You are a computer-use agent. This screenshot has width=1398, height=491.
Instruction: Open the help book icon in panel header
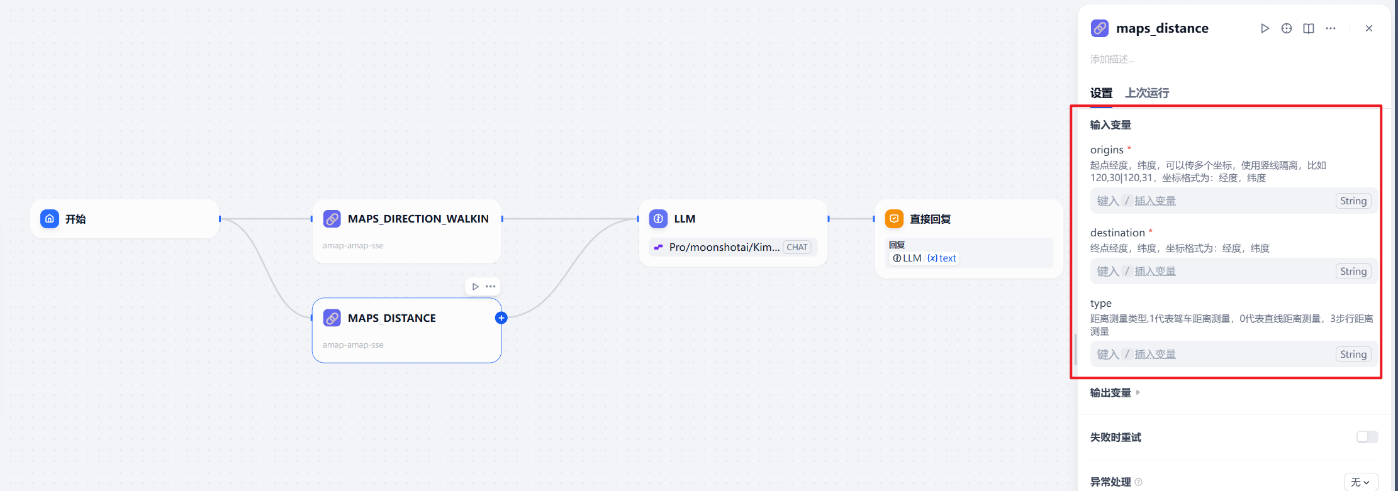coord(1309,28)
